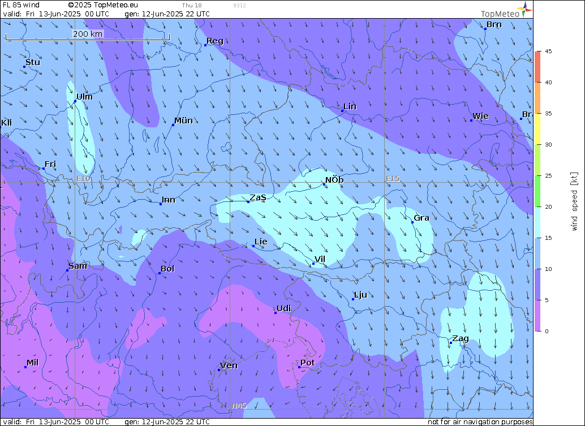This screenshot has width=585, height=426.
Task: Click the 200 km scale label
Action: (88, 34)
